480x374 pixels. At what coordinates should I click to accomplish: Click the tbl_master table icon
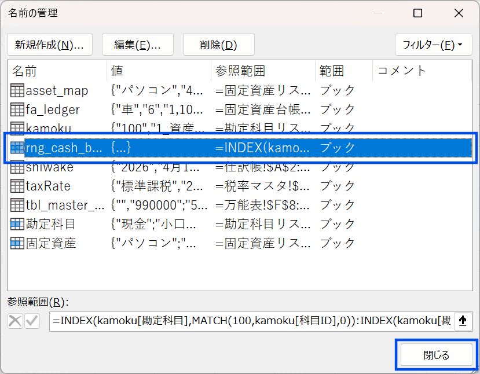(x=17, y=205)
